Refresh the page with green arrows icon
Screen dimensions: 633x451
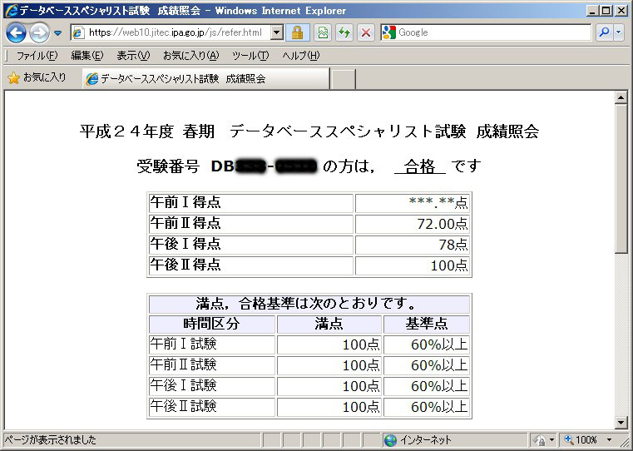tap(344, 32)
